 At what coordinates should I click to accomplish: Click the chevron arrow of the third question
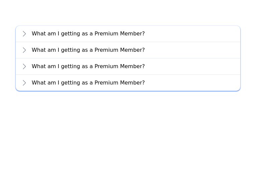point(24,66)
